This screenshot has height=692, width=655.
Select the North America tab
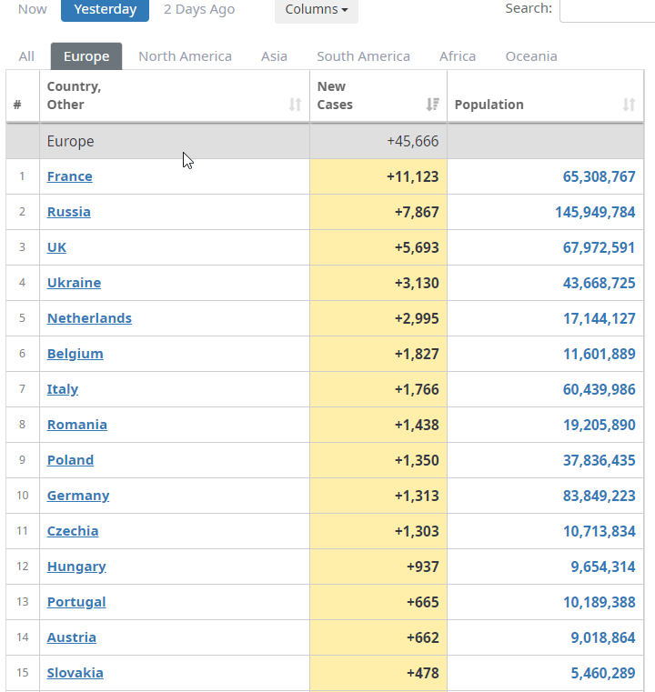(185, 56)
